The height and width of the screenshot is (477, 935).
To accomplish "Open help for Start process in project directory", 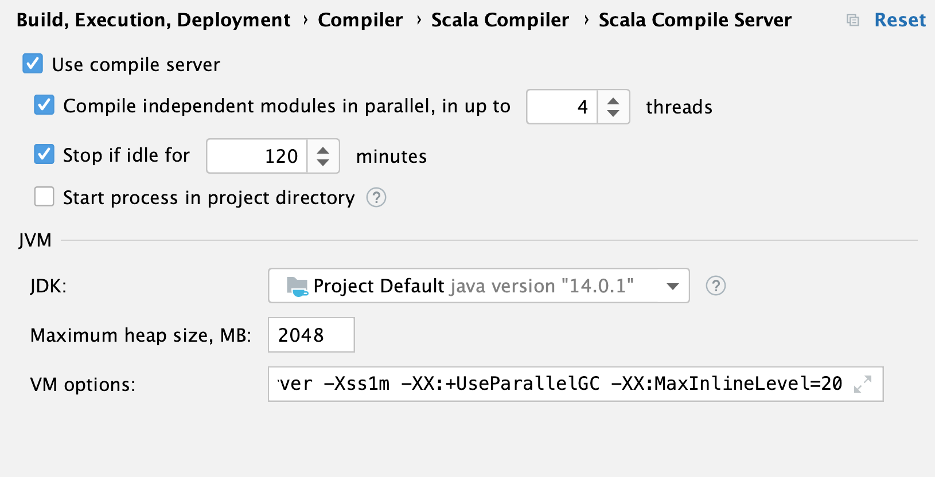I will pyautogui.click(x=376, y=197).
